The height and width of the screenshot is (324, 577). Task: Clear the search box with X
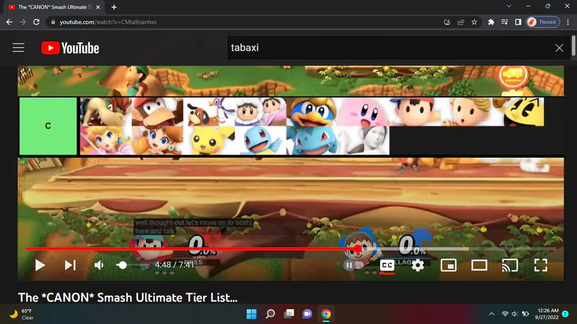click(x=559, y=48)
